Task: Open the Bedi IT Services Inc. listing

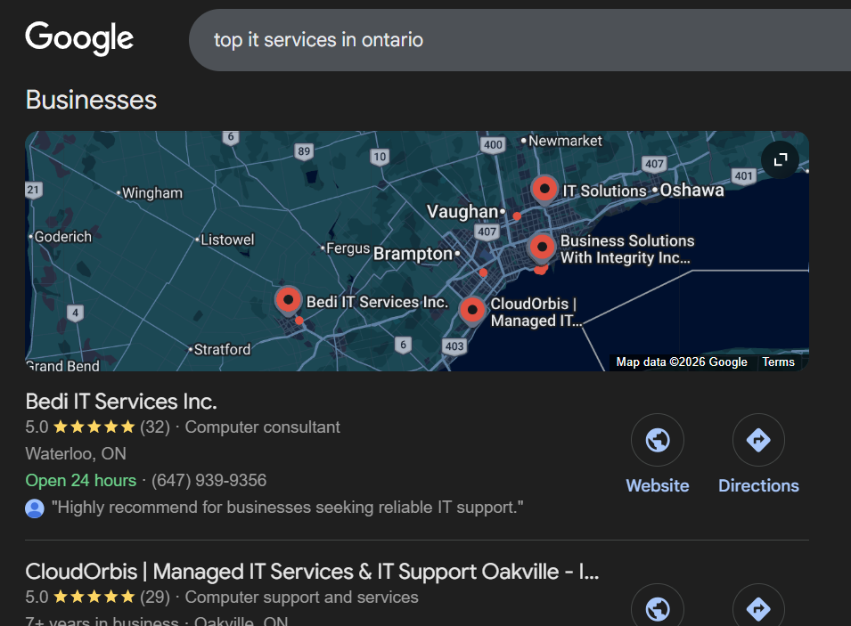Action: pos(121,401)
